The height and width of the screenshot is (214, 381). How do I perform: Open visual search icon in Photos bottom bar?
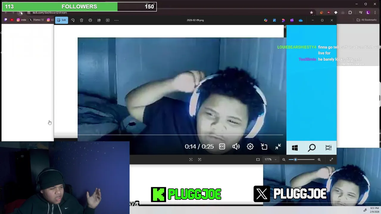191,160
